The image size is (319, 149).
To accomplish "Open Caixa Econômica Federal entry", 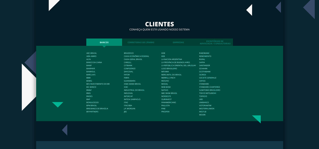I will (136, 56).
